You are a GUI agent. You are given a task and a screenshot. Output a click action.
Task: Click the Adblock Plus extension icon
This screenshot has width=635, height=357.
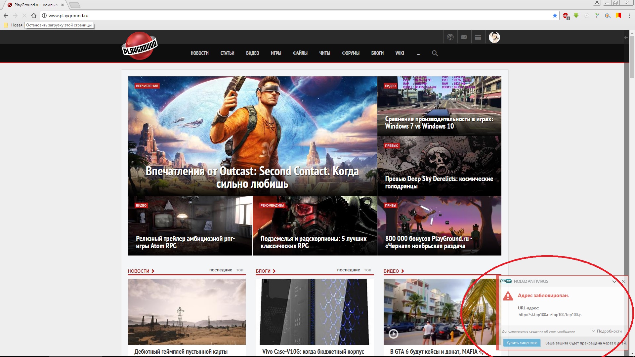[566, 16]
